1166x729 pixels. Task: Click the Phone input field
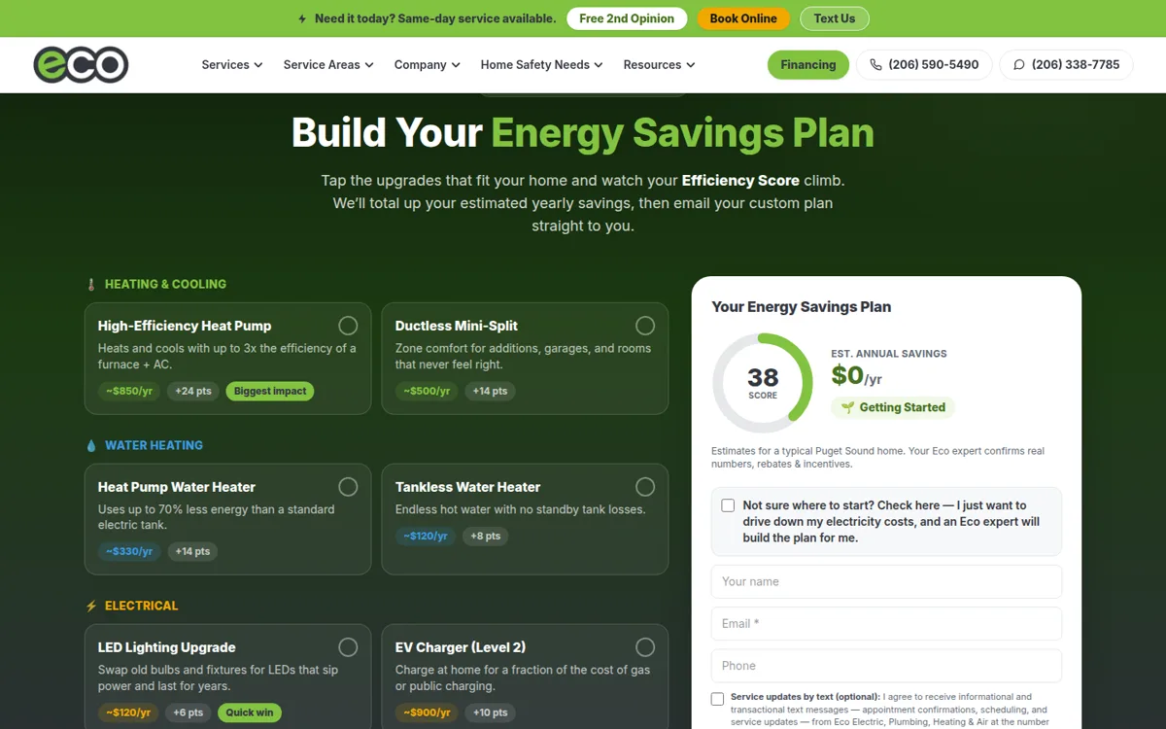pyautogui.click(x=886, y=666)
